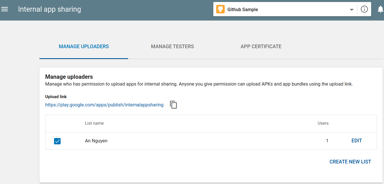The width and height of the screenshot is (384, 184).
Task: Click the Internal app sharing page title
Action: pyautogui.click(x=49, y=9)
